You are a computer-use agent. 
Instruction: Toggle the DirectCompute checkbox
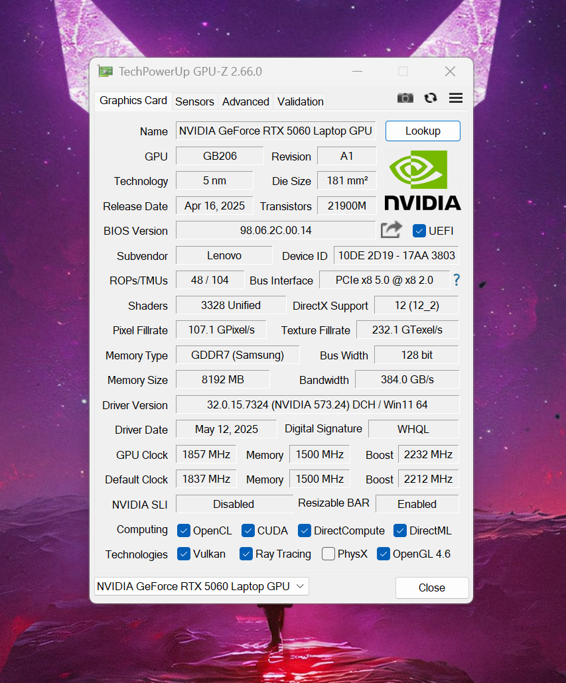click(304, 530)
